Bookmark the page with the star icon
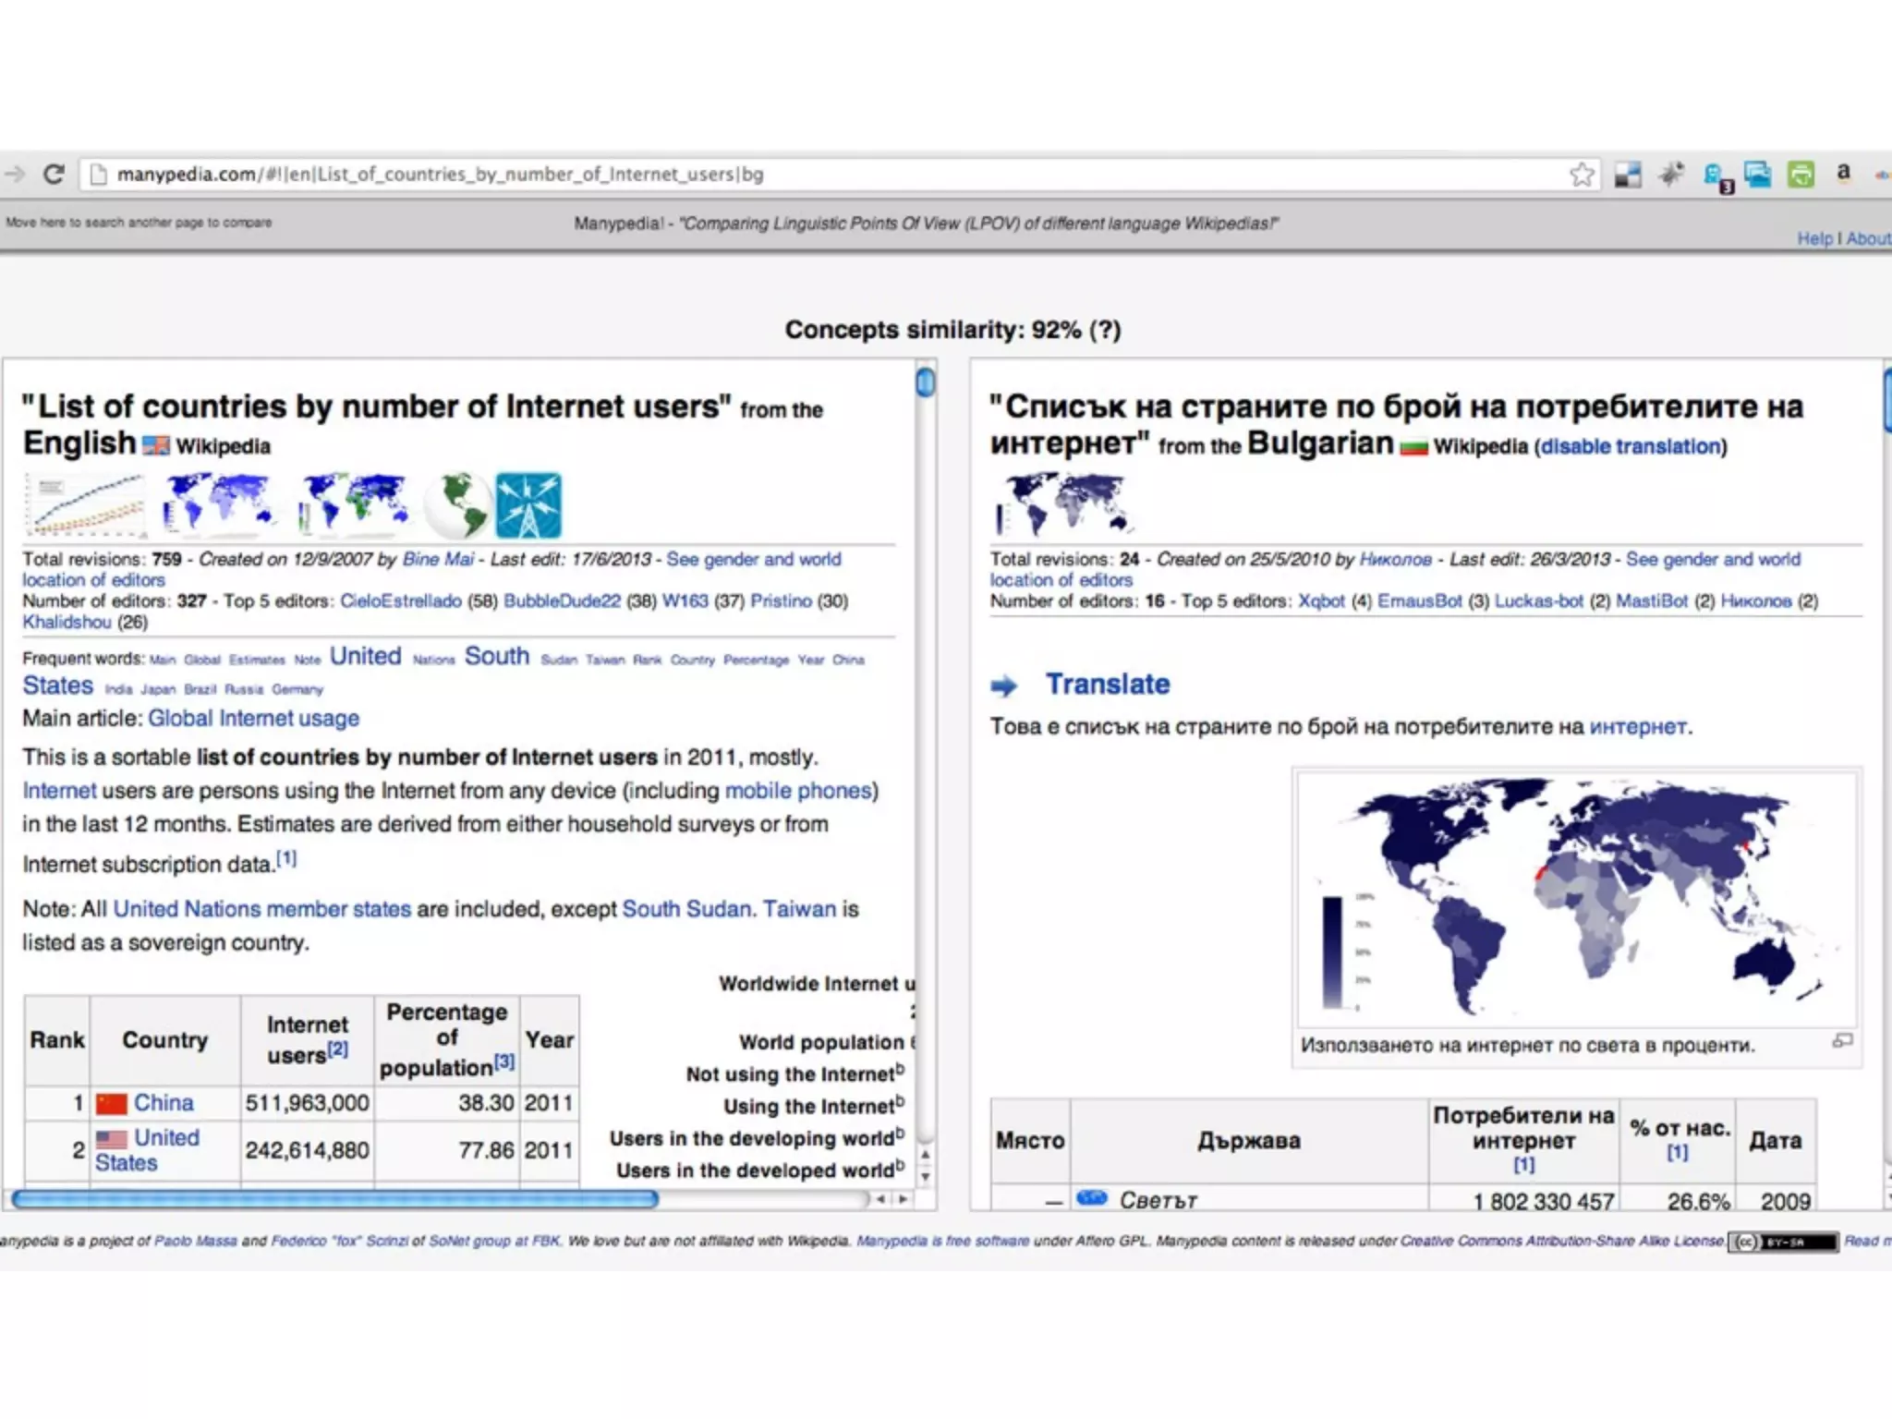The width and height of the screenshot is (1892, 1419). pos(1582,174)
